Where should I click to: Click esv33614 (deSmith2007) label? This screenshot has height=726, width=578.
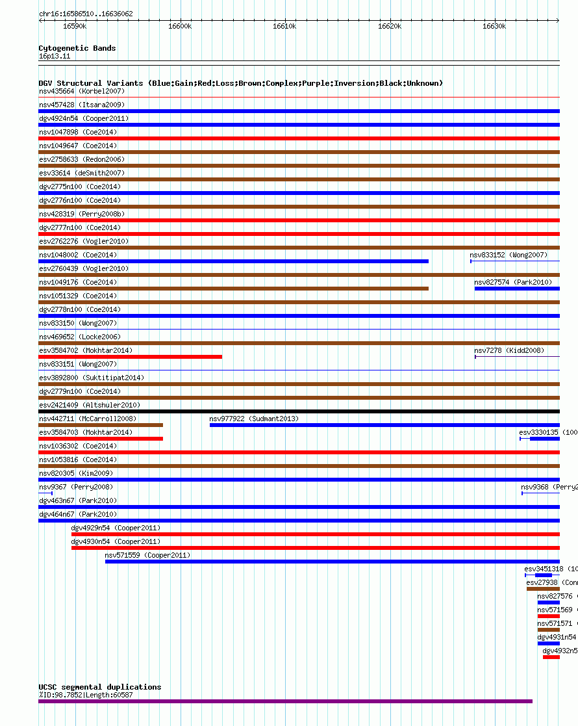(82, 173)
